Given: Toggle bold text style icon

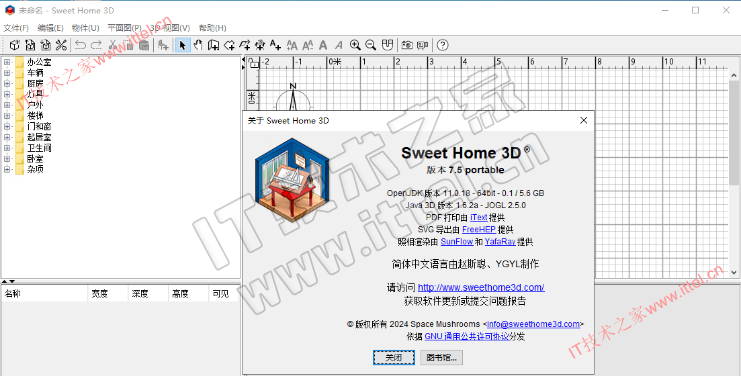Looking at the screenshot, I should [x=323, y=45].
